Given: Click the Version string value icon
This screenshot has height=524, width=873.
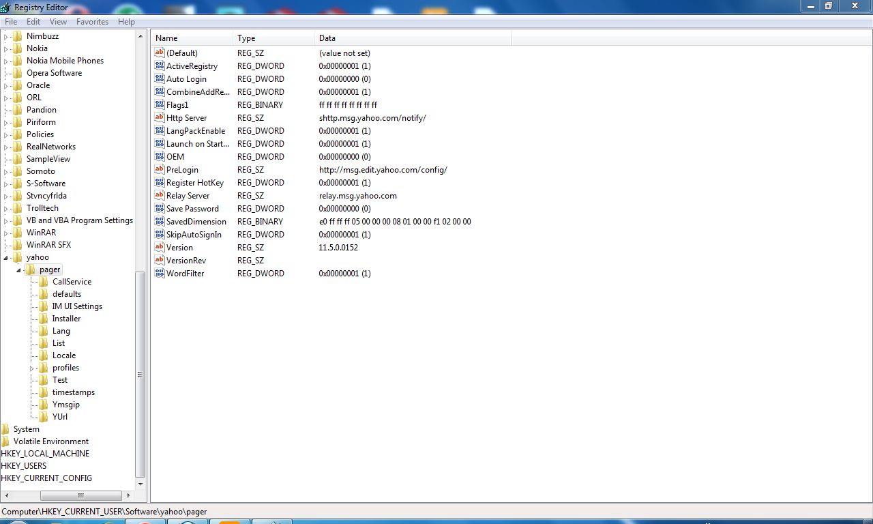Looking at the screenshot, I should click(160, 248).
